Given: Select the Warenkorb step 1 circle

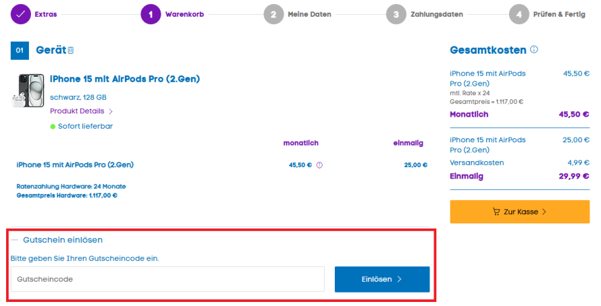Looking at the screenshot, I should pos(151,15).
